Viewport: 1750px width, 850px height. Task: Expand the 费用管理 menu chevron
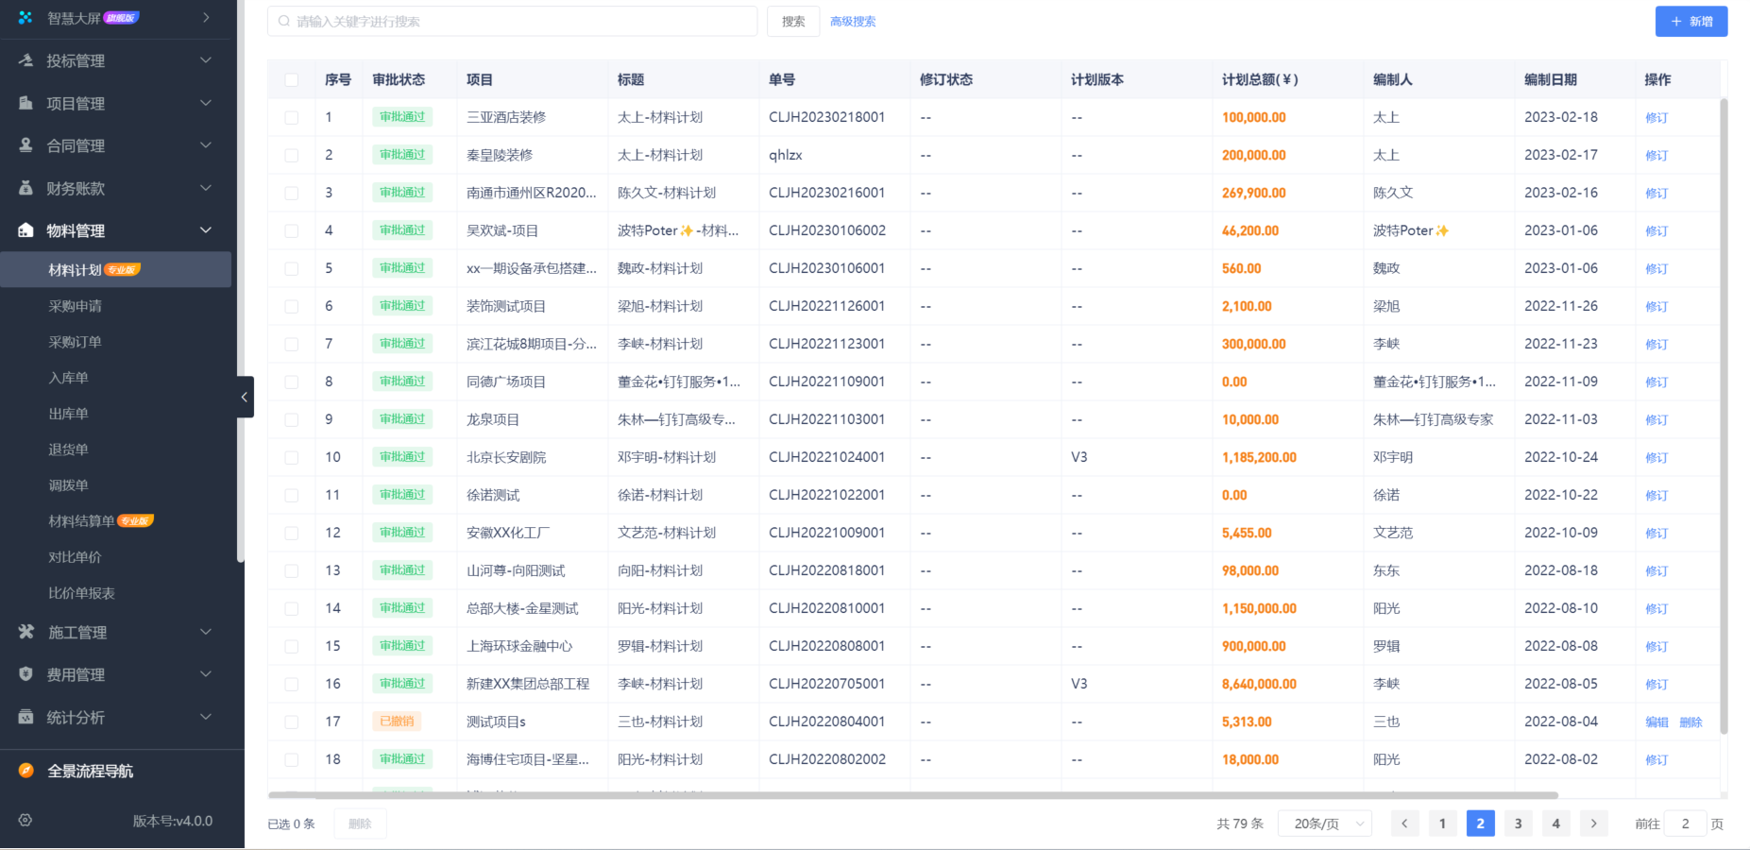[206, 674]
